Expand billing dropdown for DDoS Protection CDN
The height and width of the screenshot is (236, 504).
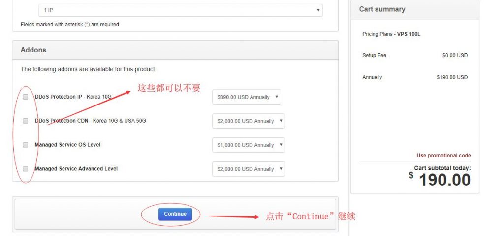pyautogui.click(x=249, y=121)
